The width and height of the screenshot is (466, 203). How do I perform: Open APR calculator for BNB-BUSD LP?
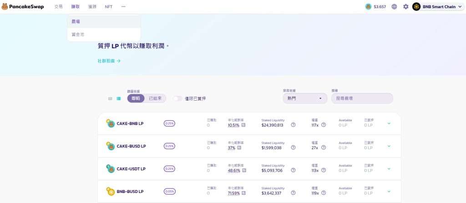(244, 193)
